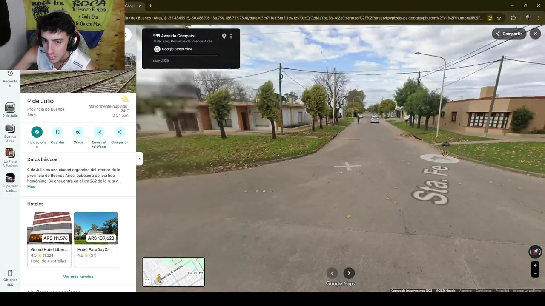This screenshot has height=306, width=545.
Task: Select the 9 de Julio sidebar shortcut
Action: tap(10, 110)
